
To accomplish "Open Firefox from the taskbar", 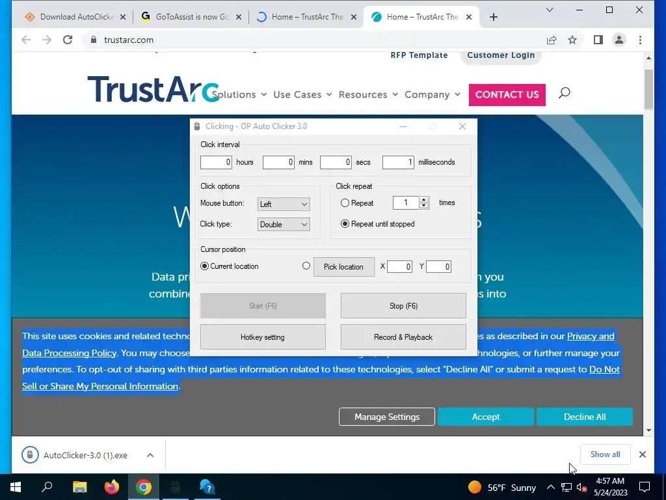I will (112, 487).
